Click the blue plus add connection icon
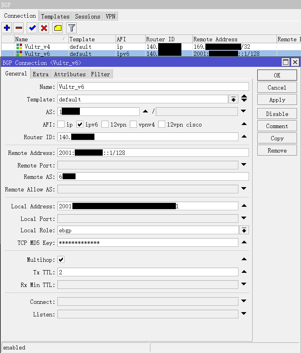The width and height of the screenshot is (301, 353). click(7, 28)
